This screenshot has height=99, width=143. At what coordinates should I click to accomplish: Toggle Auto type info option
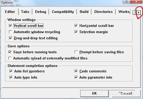[11, 77]
